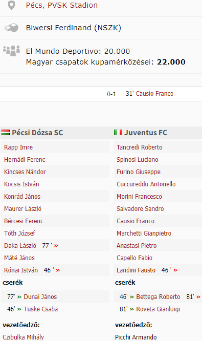Viewport: 202px width, 341px height.
Task: Click the Pécsi Dózsa SC team heading
Action: point(37,132)
